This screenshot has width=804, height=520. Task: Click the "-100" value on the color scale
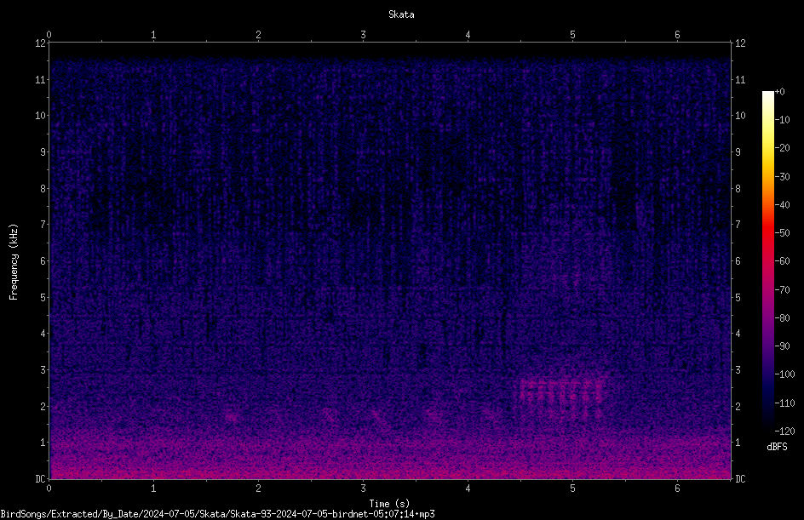(x=784, y=374)
